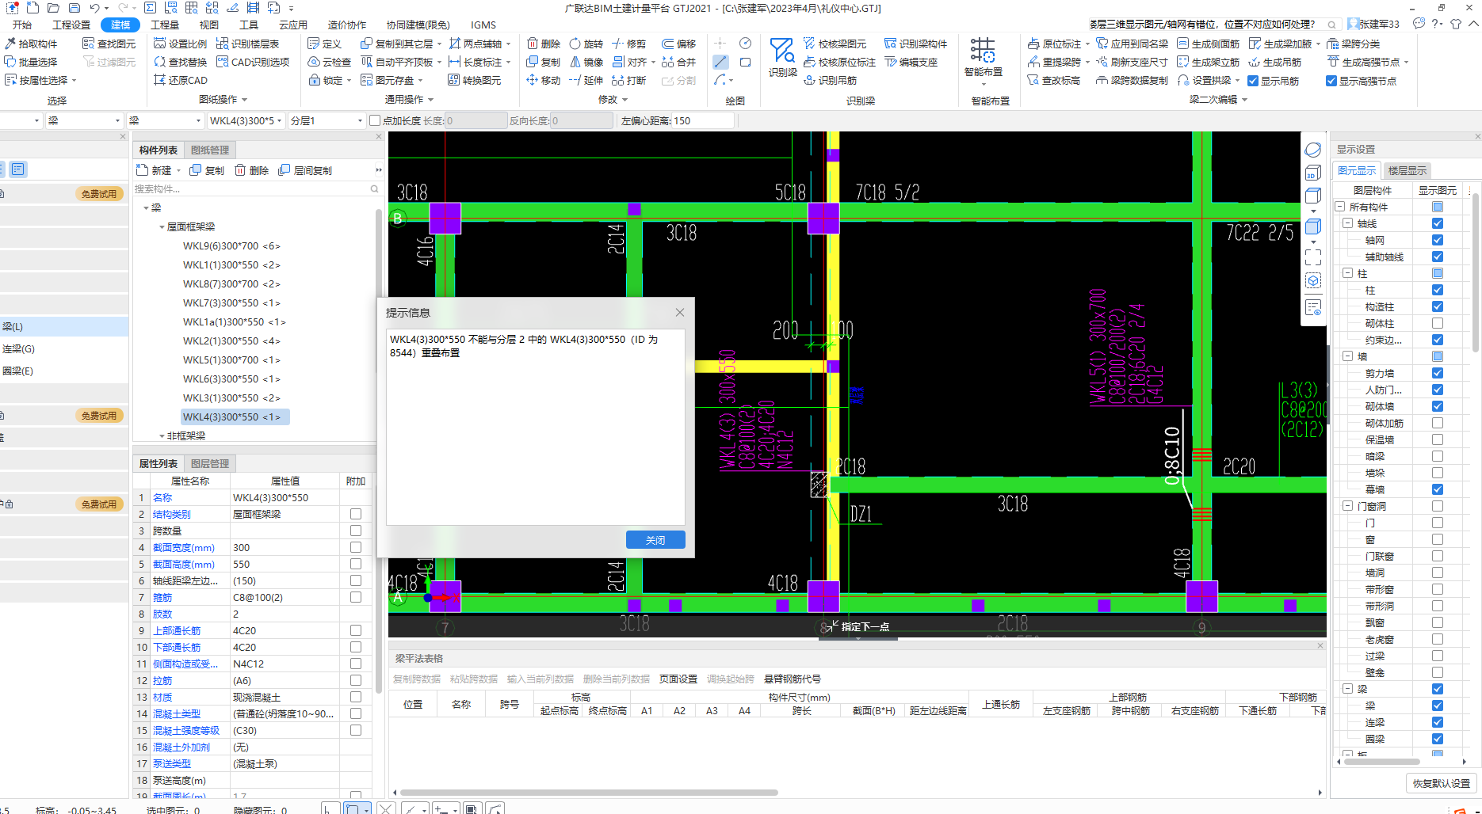Open the 云应用 ribbon tab
1482x814 pixels.
pyautogui.click(x=292, y=25)
